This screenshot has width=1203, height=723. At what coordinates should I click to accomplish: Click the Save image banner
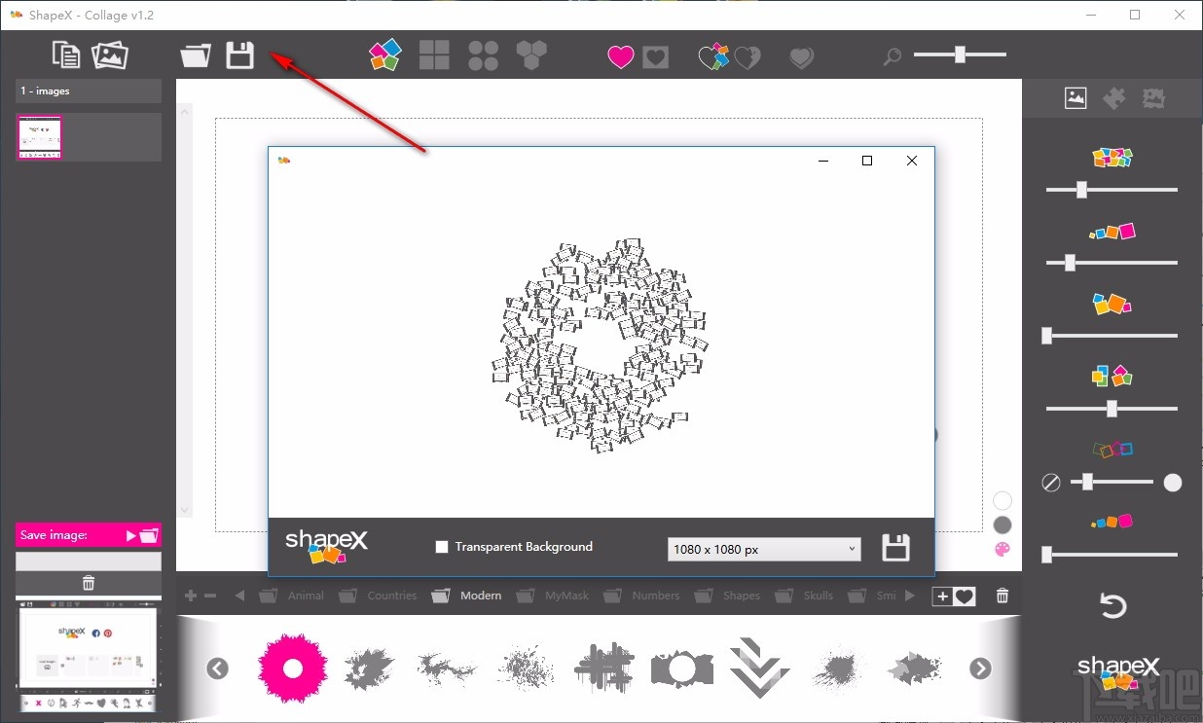[x=88, y=534]
